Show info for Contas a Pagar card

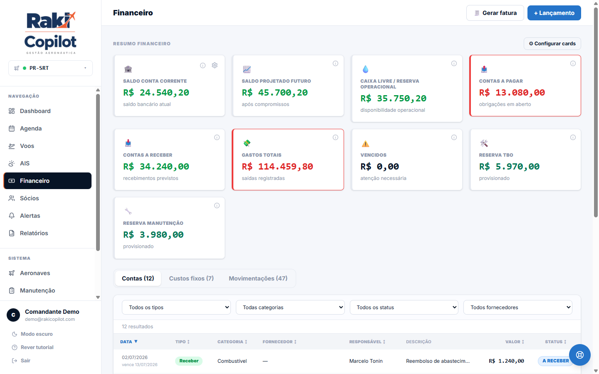tap(573, 64)
